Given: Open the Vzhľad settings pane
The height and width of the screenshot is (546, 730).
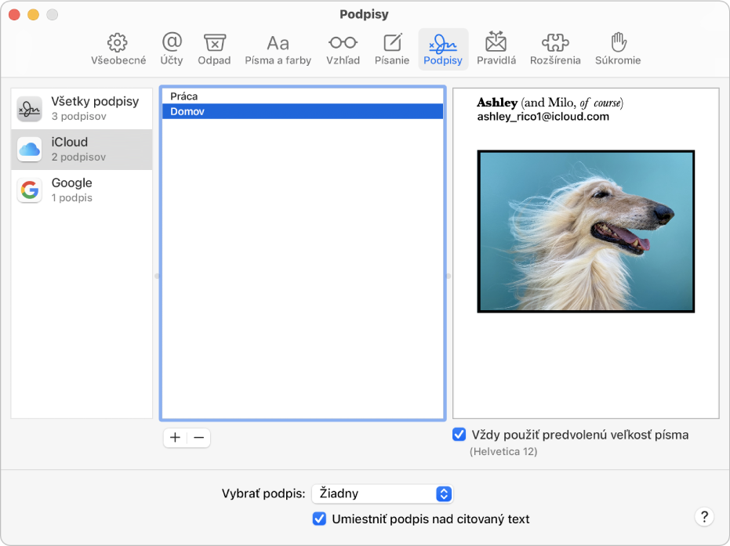Looking at the screenshot, I should [343, 47].
